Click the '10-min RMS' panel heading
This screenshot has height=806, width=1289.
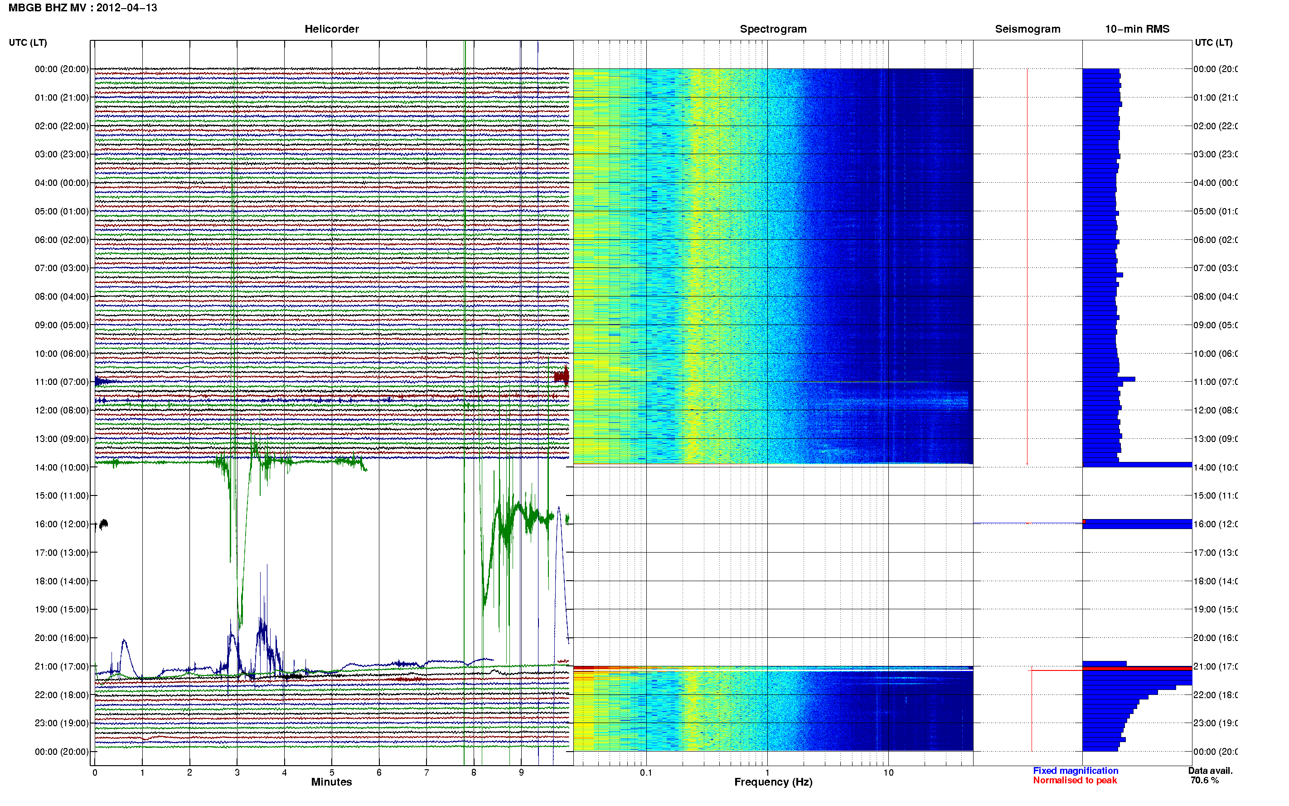tap(1137, 29)
